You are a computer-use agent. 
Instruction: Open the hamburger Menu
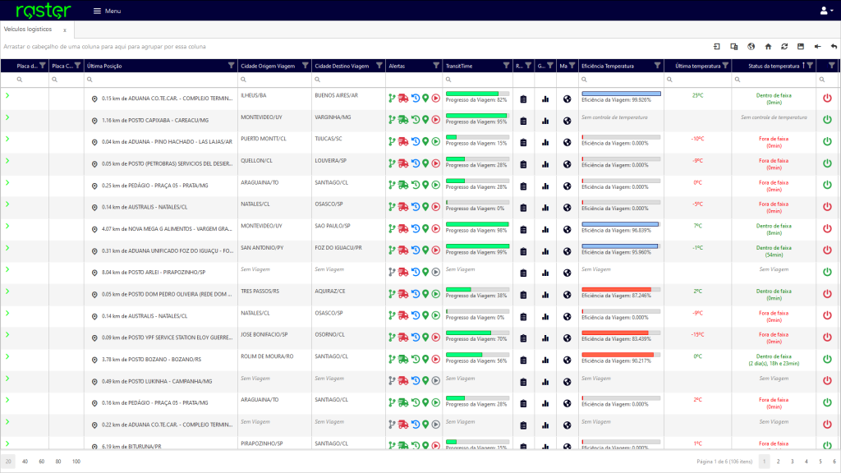107,11
